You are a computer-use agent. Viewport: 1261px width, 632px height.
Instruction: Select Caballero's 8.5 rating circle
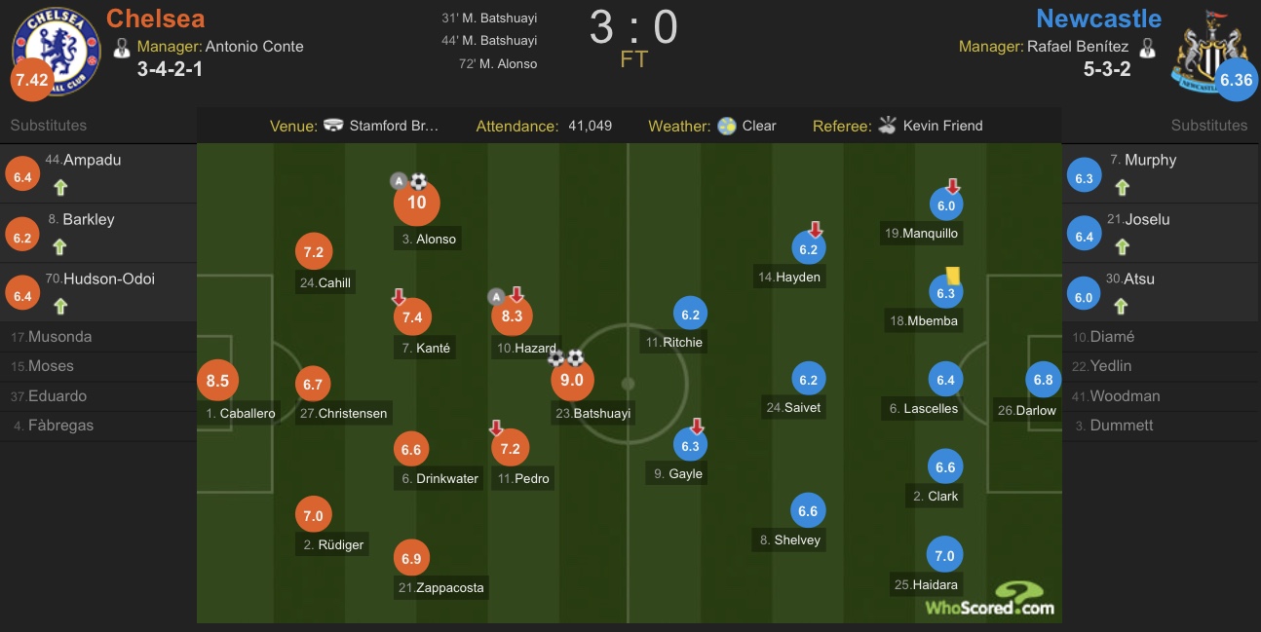click(x=218, y=381)
